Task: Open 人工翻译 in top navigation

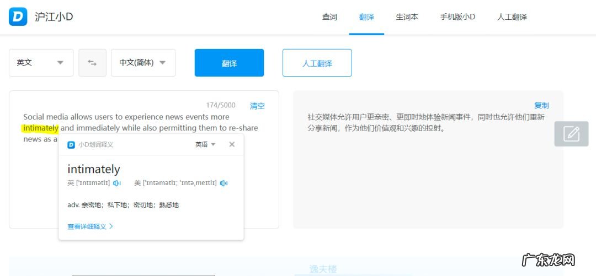Action: pyautogui.click(x=512, y=17)
